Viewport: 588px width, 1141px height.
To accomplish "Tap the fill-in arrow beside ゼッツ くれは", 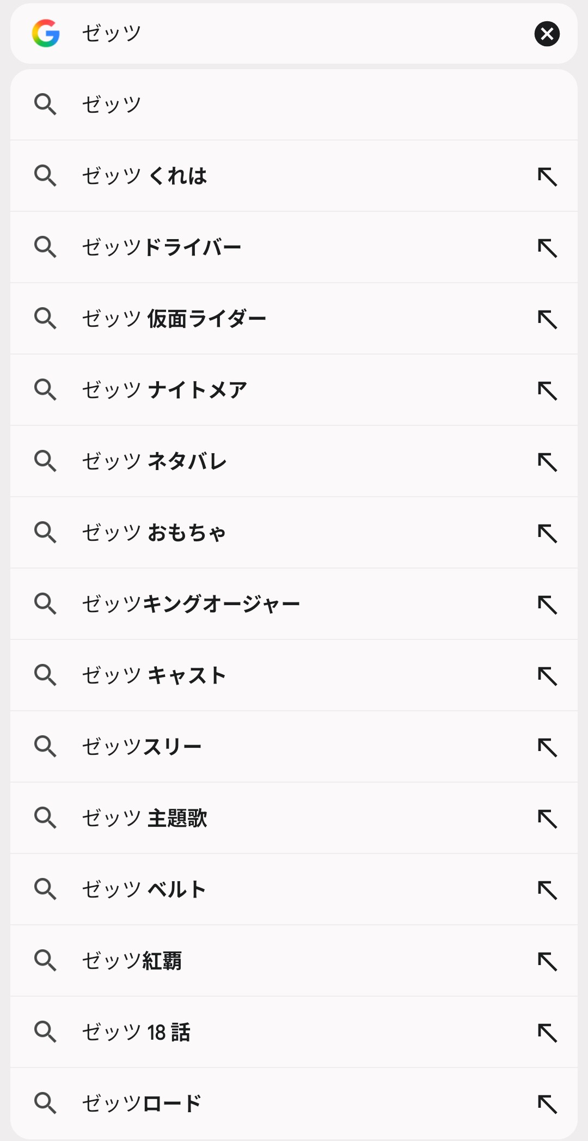I will 547,176.
